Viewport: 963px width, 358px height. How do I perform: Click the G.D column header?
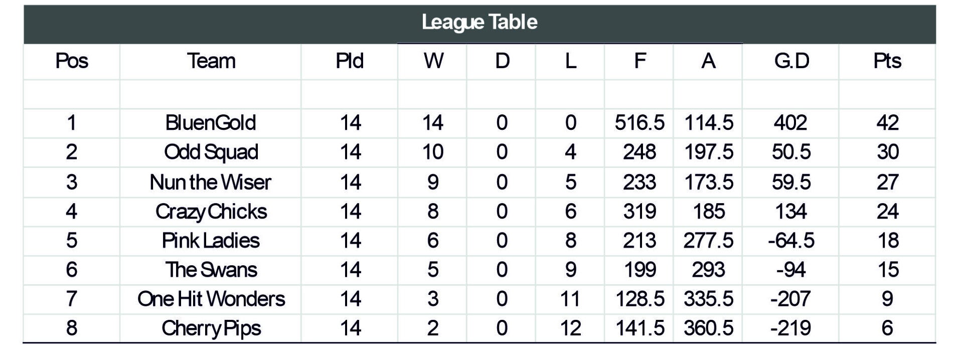point(791,61)
